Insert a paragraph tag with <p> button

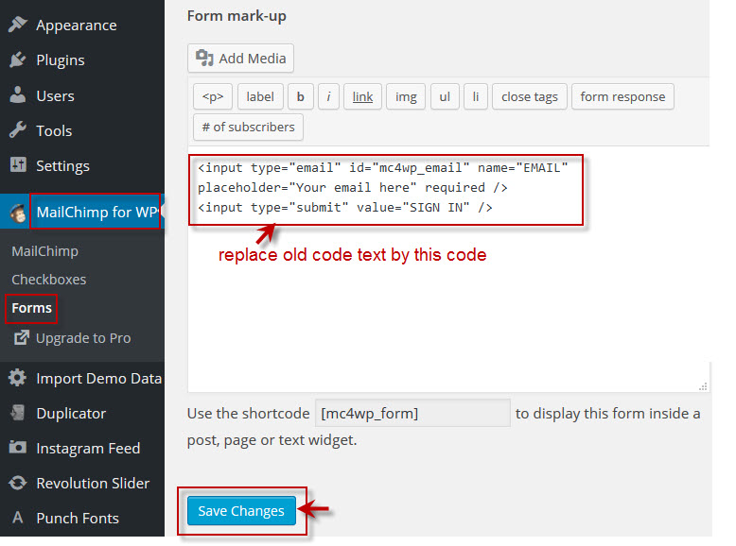tap(213, 96)
